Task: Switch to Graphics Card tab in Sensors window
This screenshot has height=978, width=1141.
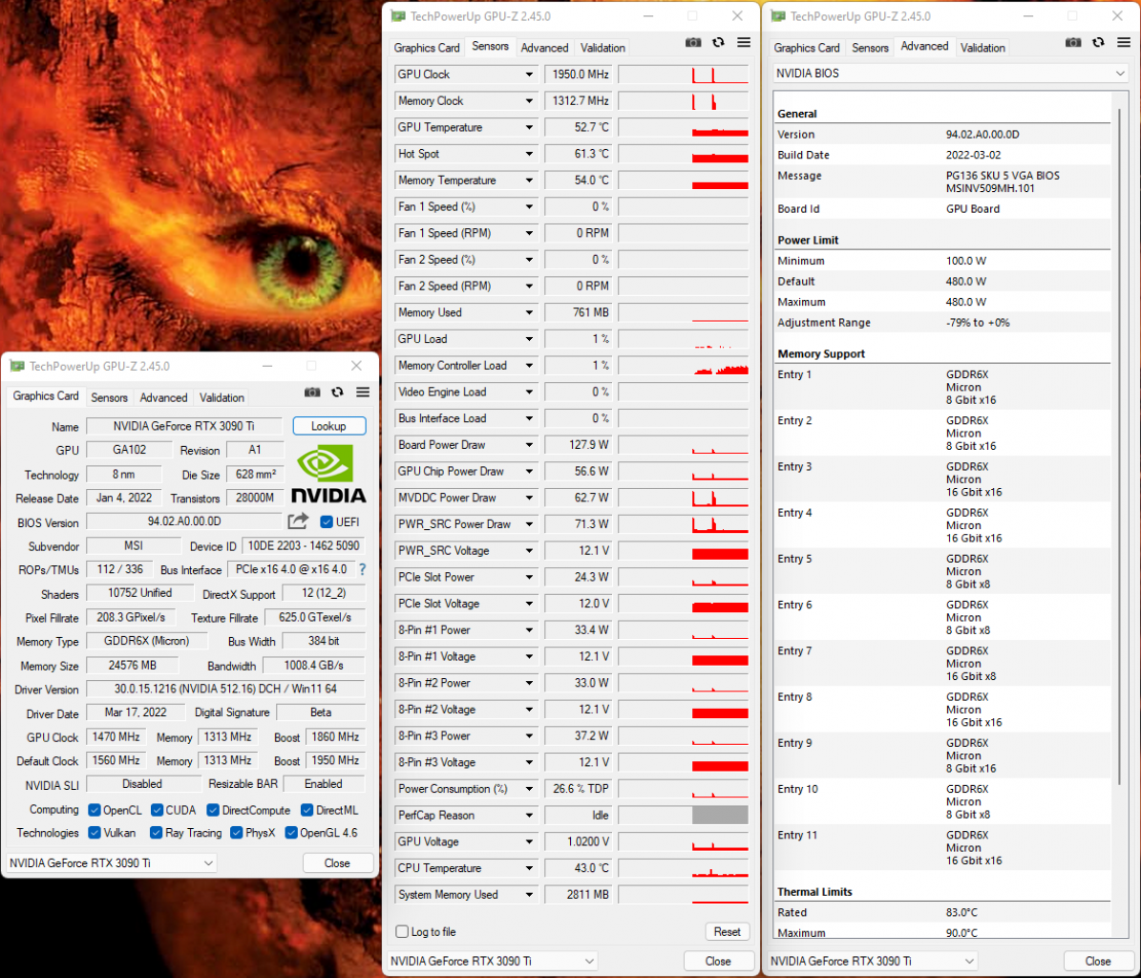Action: (427, 48)
